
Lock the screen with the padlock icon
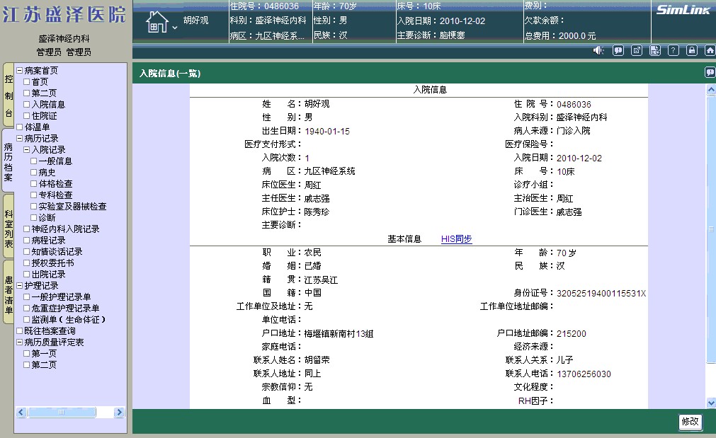point(692,50)
